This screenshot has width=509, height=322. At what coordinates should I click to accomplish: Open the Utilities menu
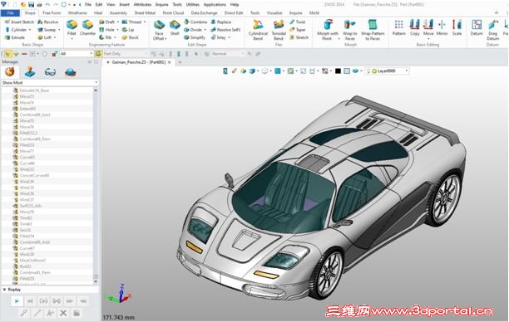(x=192, y=4)
